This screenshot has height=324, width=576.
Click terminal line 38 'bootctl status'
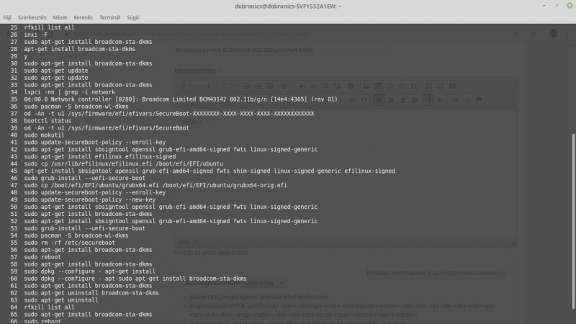click(x=48, y=120)
